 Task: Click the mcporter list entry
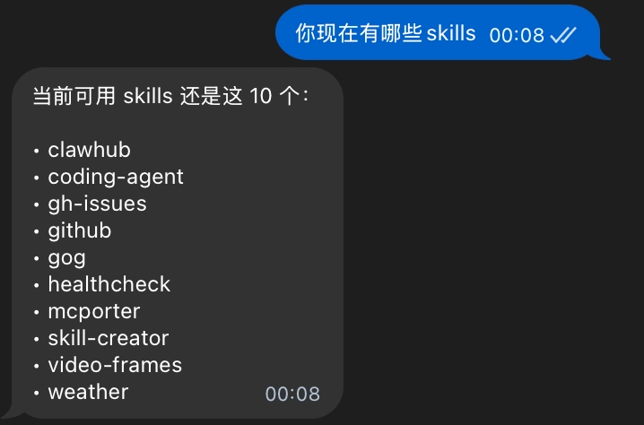93,312
